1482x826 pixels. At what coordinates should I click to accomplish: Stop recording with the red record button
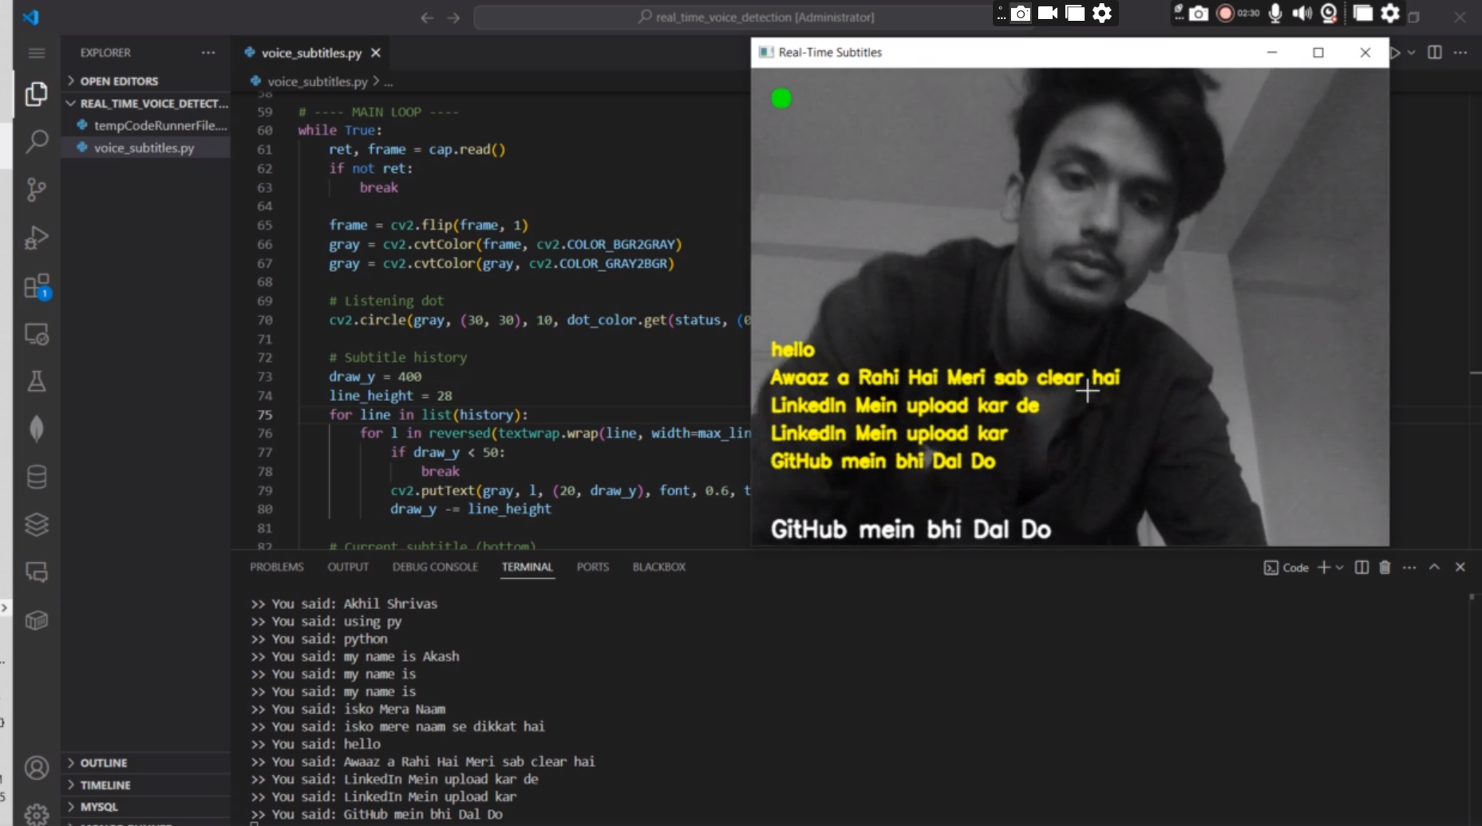(x=1225, y=14)
